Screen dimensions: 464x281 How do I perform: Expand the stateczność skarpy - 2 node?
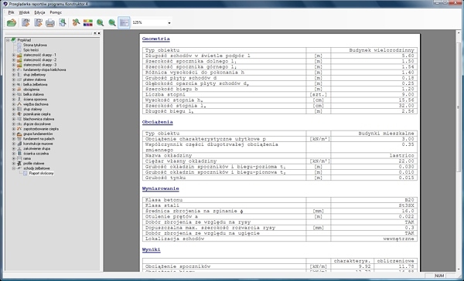click(x=14, y=60)
